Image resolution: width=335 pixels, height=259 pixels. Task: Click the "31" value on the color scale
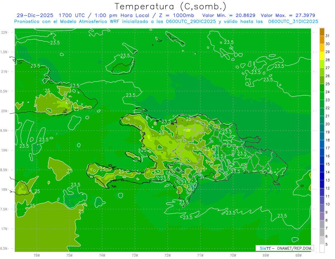[328, 36]
